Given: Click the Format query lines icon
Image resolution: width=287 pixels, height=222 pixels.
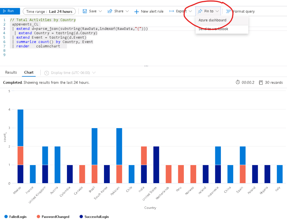Looking at the screenshot, I should pos(228,11).
